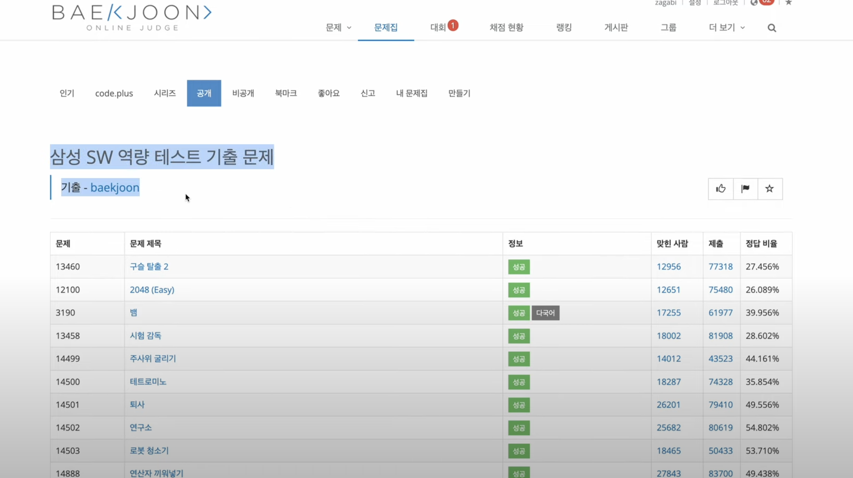The height and width of the screenshot is (478, 853).
Task: Click submission count 80619 for 연구소
Action: pos(720,427)
